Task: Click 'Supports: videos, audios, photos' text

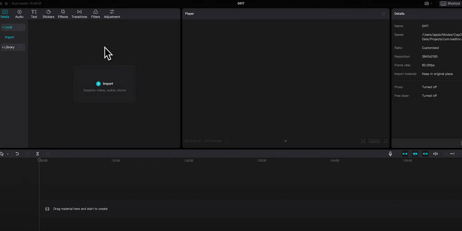Action: [104, 90]
